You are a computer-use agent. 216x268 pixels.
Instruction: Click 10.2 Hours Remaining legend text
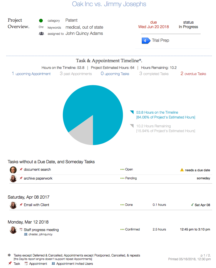(x=153, y=126)
